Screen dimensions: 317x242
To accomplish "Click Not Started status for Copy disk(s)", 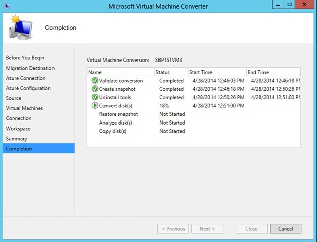I will (x=172, y=131).
